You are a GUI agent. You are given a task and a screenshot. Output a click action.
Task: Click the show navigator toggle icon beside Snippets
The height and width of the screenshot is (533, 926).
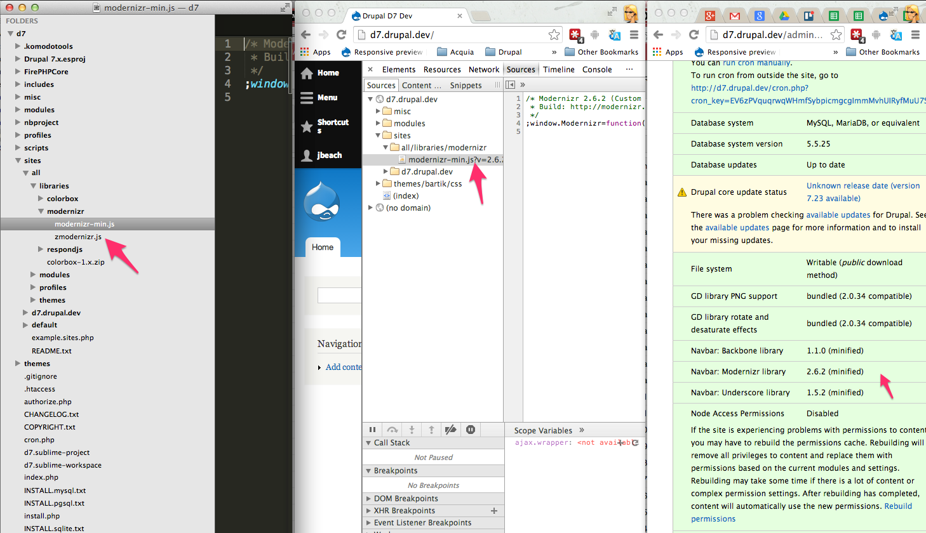[510, 85]
